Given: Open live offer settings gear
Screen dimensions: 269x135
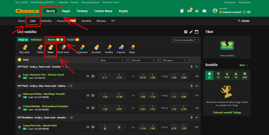Looking at the screenshot, I should 186,32.
